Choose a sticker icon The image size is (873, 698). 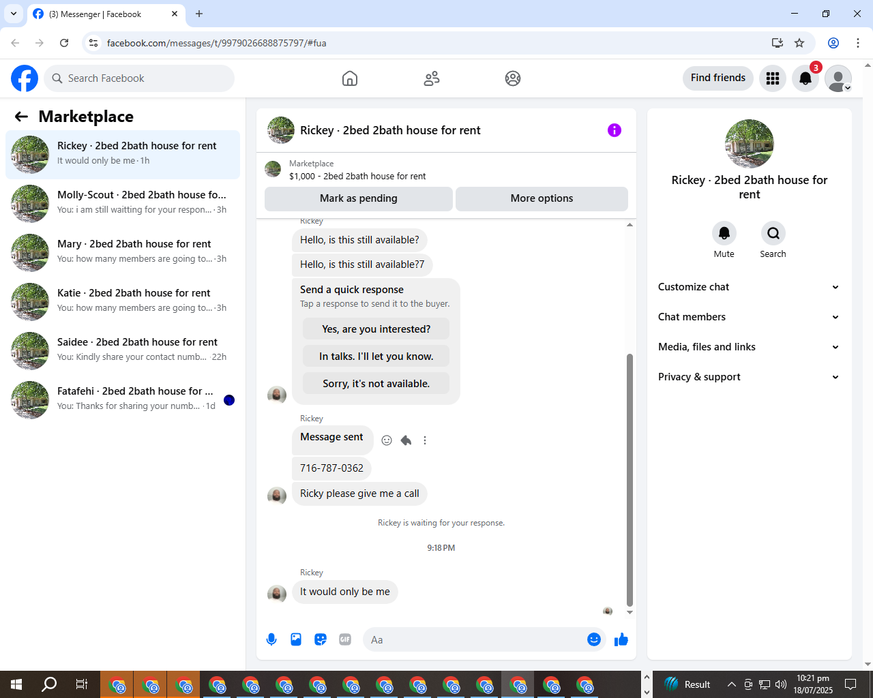tap(321, 639)
